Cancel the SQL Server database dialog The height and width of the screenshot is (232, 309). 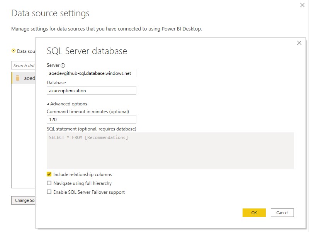point(282,213)
